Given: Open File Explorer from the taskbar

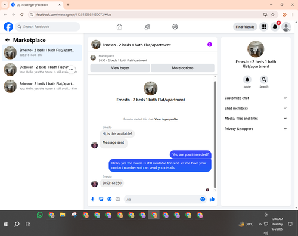Looking at the screenshot, I should click(63, 215).
